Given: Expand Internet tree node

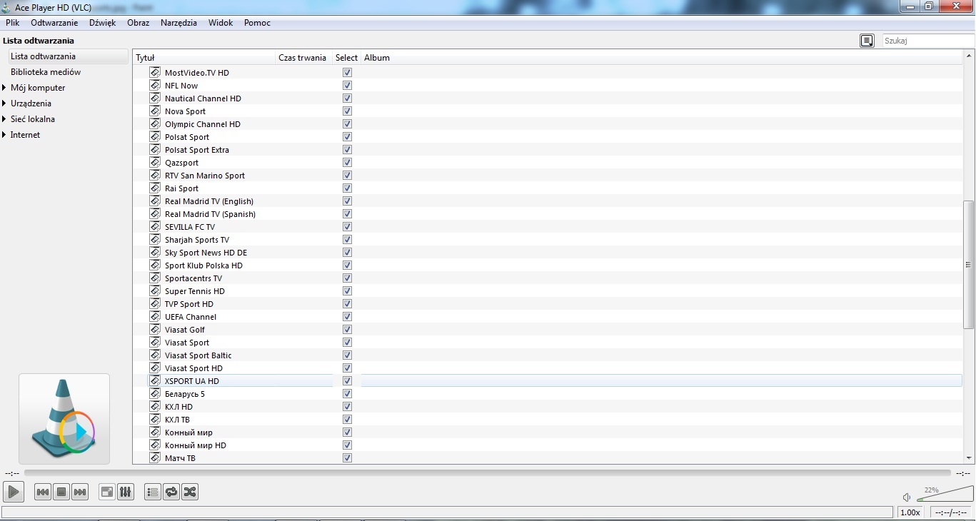Looking at the screenshot, I should tap(4, 135).
